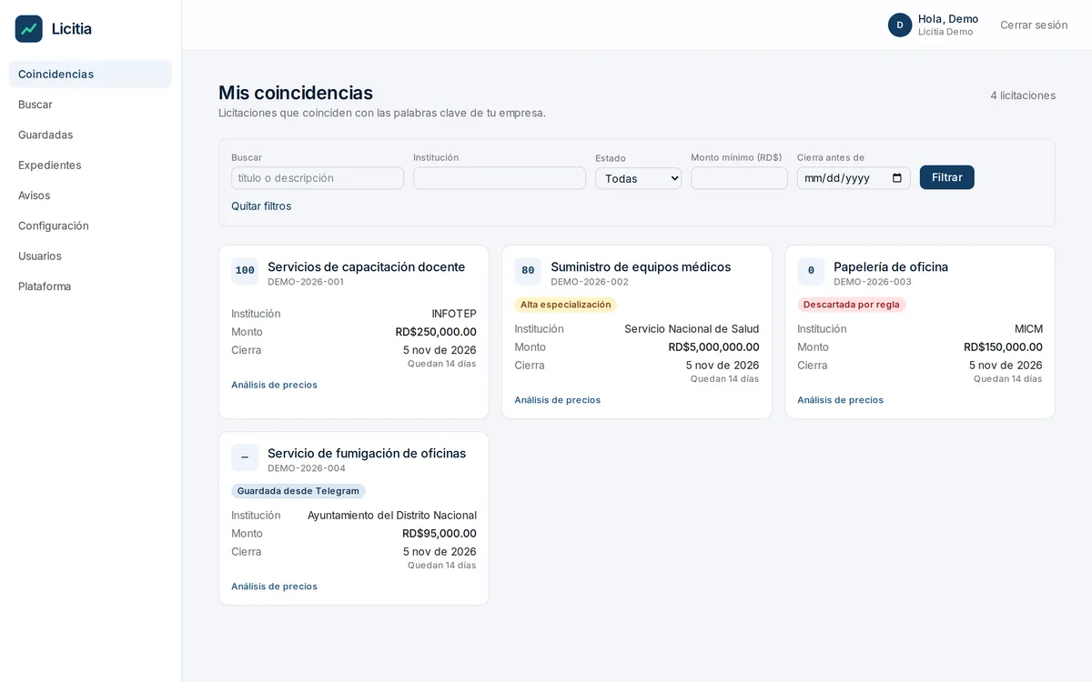This screenshot has height=682, width=1092.
Task: Click the Guardada desde Telegram tag
Action: [298, 491]
